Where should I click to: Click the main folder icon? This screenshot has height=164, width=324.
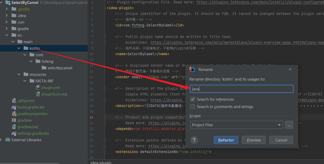pos(20,42)
